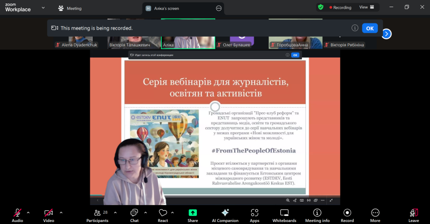The height and width of the screenshot is (224, 430).
Task: Click fullscreen expand icon in shared presentation
Action: 331,200
